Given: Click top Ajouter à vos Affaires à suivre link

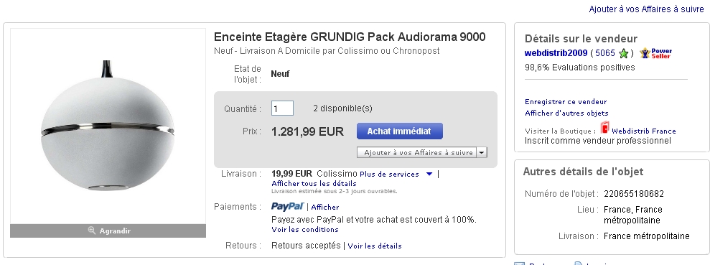Looking at the screenshot, I should coord(646,9).
